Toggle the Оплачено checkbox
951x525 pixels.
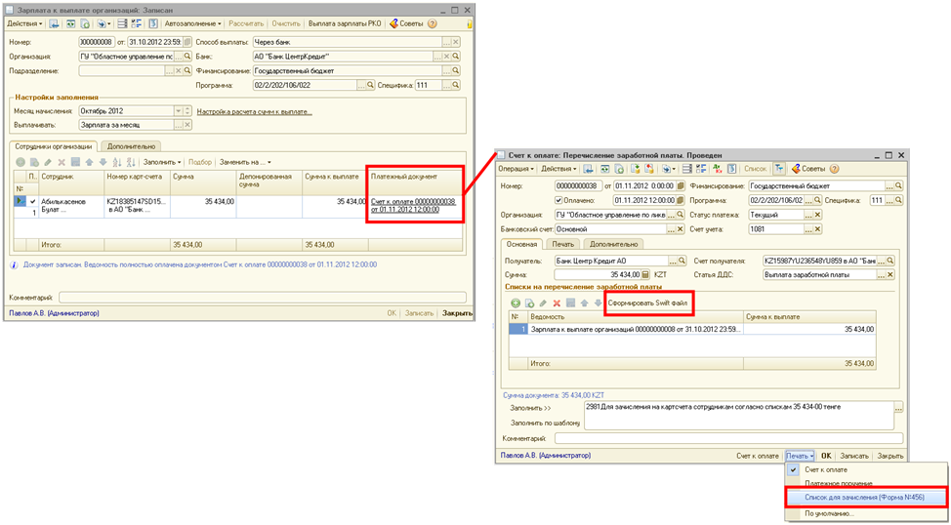pyautogui.click(x=558, y=200)
